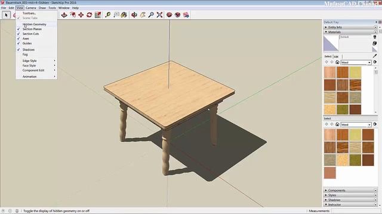The image size is (382, 214).
Task: Open Details arrow beside lower Wood list
Action: [x=375, y=124]
